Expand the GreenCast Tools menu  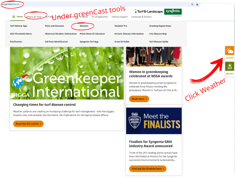coord(34,17)
